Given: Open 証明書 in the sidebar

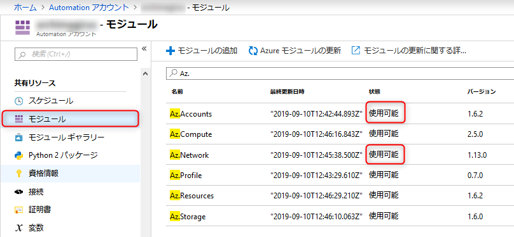Looking at the screenshot, I should (x=39, y=210).
